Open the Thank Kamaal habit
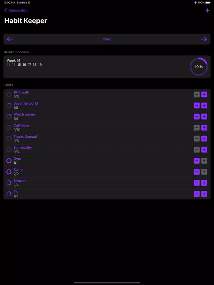The width and height of the screenshot is (214, 285). 25,137
